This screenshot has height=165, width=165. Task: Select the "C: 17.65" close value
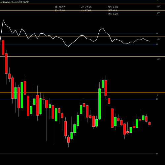pyautogui.click(x=60, y=11)
